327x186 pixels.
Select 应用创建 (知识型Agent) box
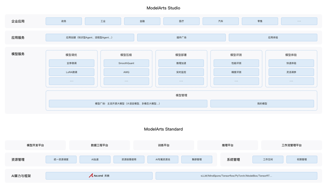click(x=90, y=38)
